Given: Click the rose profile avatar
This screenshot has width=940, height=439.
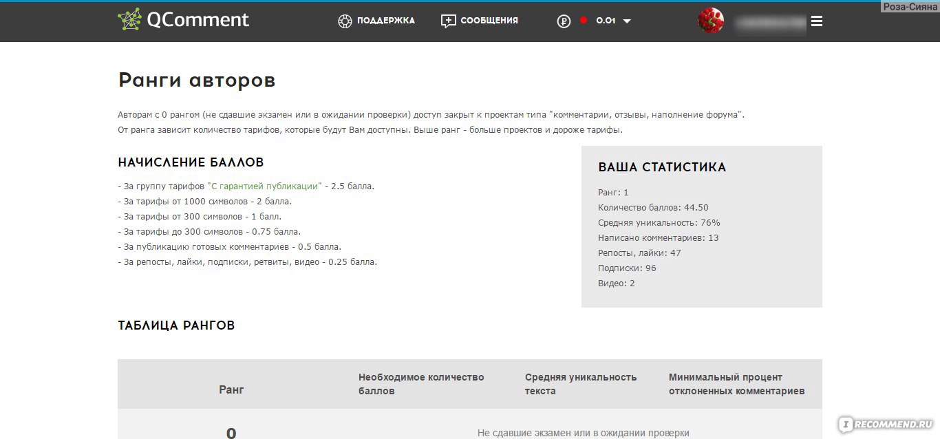Looking at the screenshot, I should (710, 21).
